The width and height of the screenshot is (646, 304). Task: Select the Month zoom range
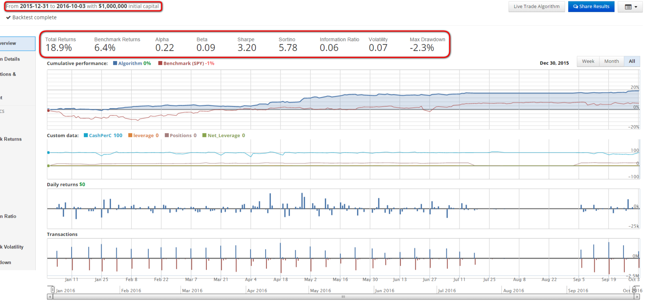tap(612, 61)
